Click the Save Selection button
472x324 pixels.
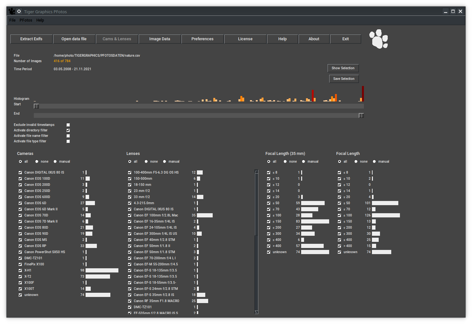coord(344,79)
